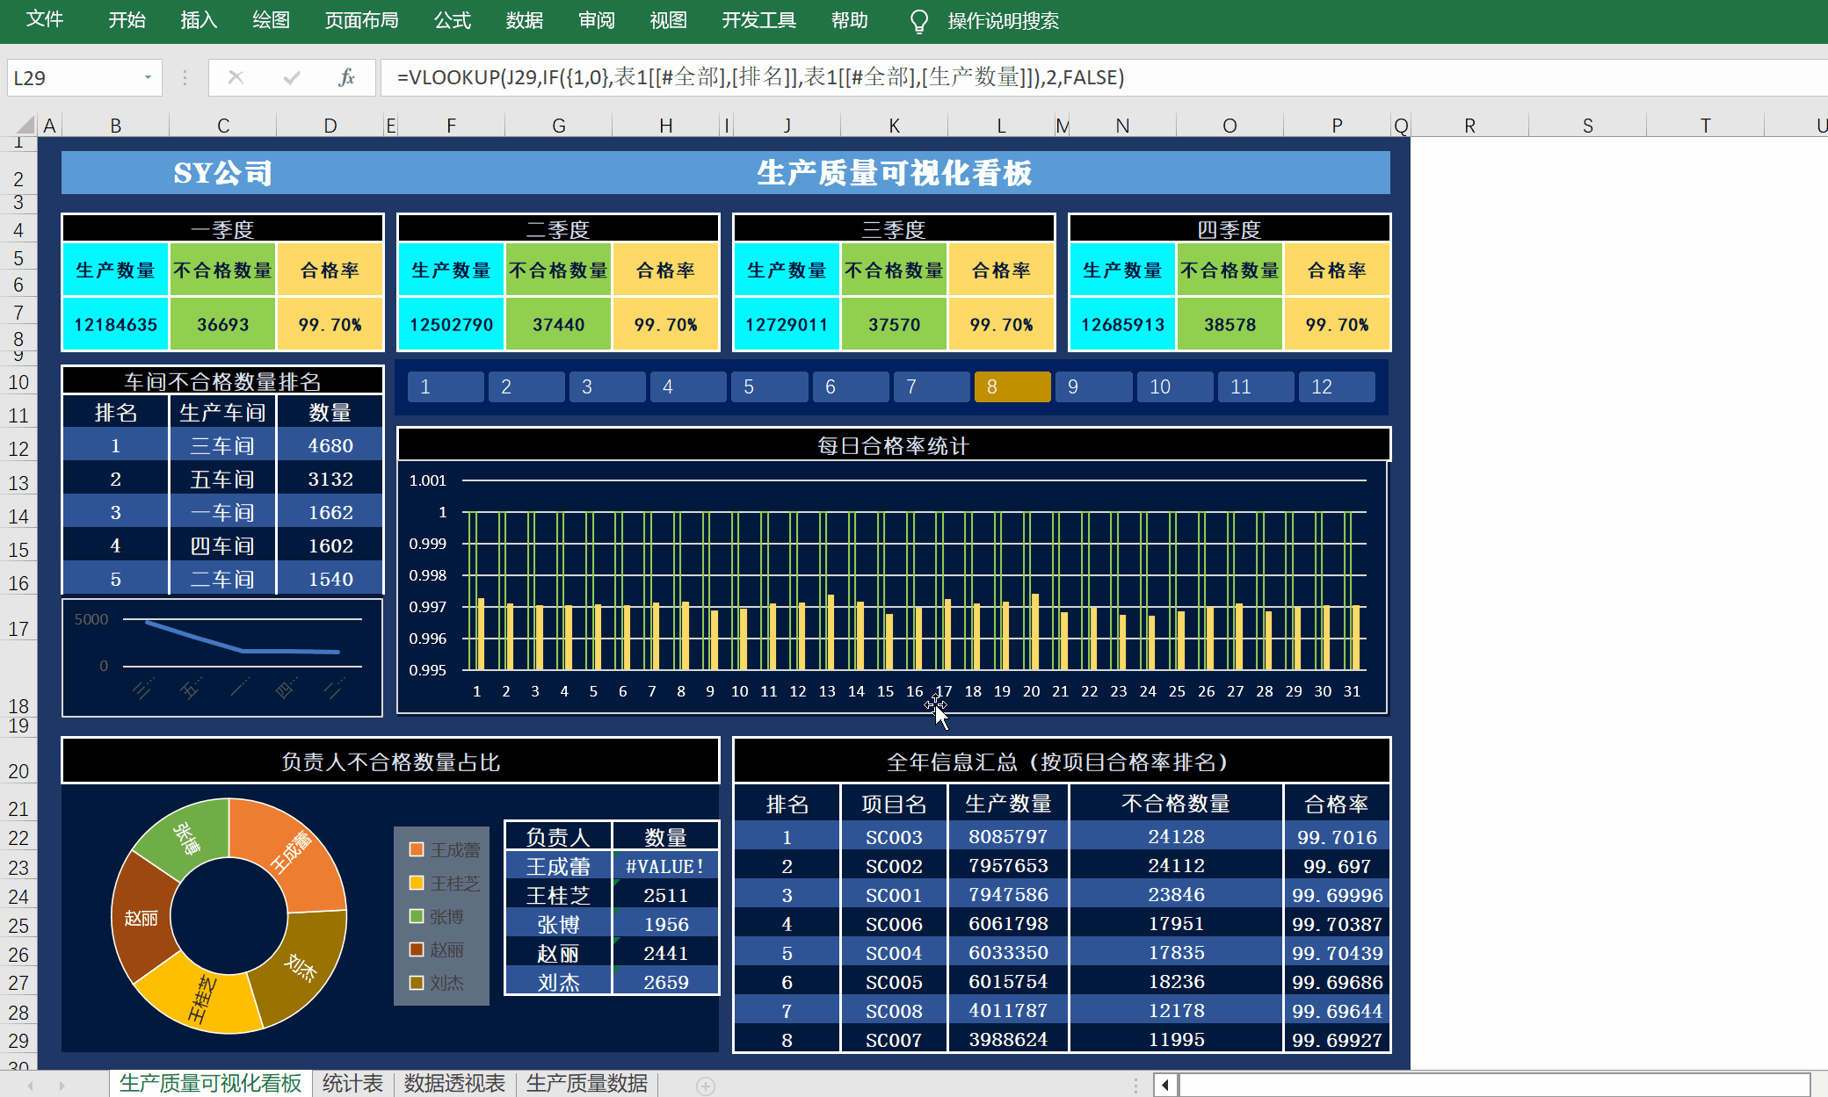Screen dimensions: 1828x1097
Task: Click the lightbulb search icon in ribbon
Action: pos(918,21)
